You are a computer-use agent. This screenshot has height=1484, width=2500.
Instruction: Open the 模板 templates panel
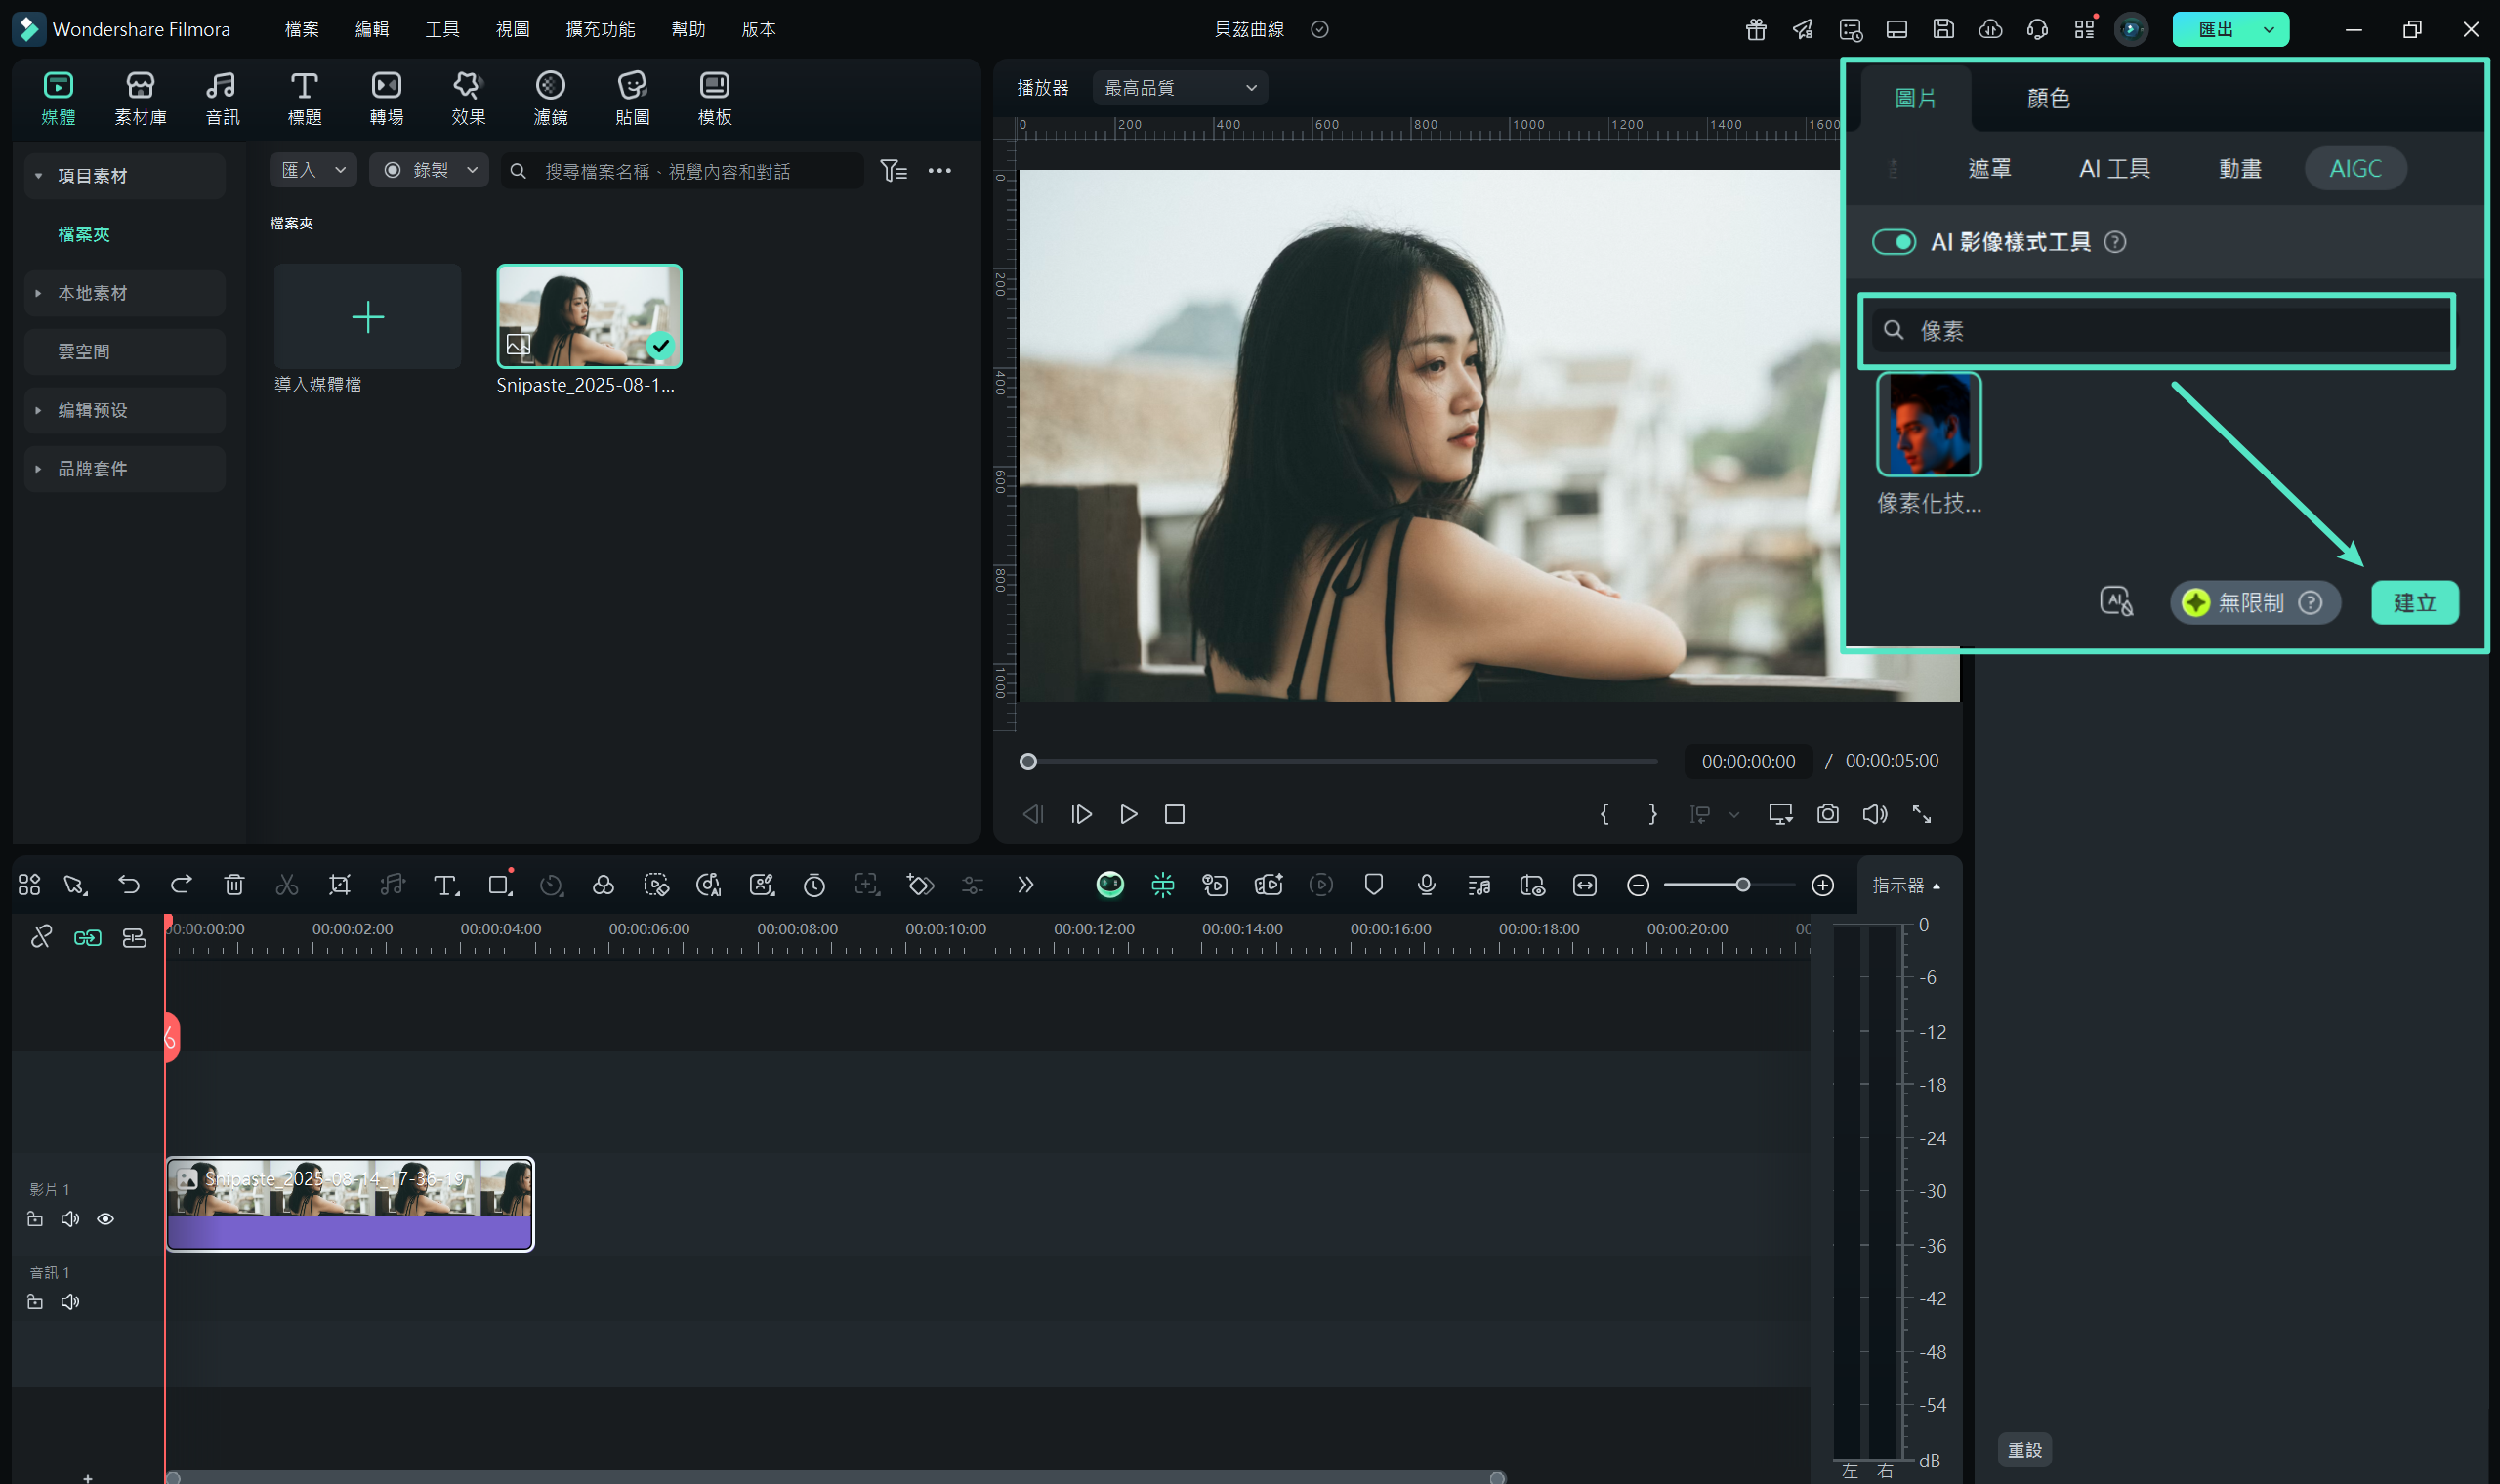pos(714,98)
